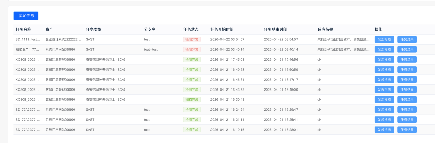Viewport: 435px width, 143px height.
Task: View 任务结果 for task started 17:45:03
Action: click(x=407, y=59)
